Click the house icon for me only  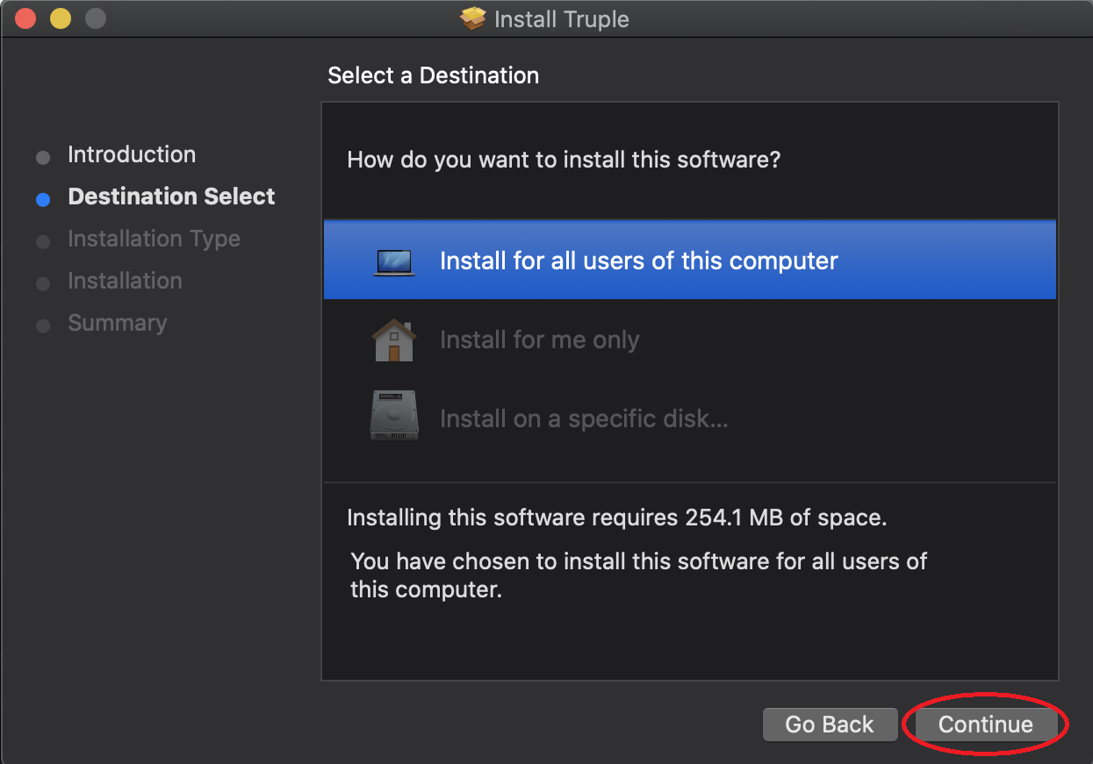point(393,339)
